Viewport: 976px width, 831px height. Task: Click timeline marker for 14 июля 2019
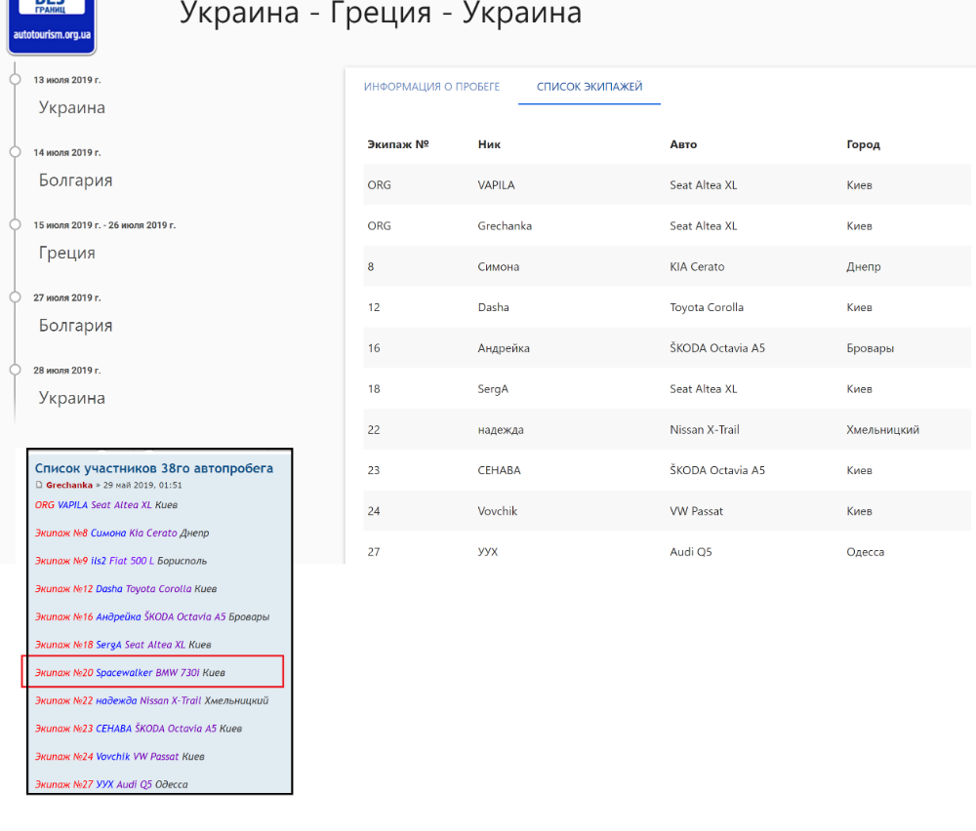click(x=15, y=152)
